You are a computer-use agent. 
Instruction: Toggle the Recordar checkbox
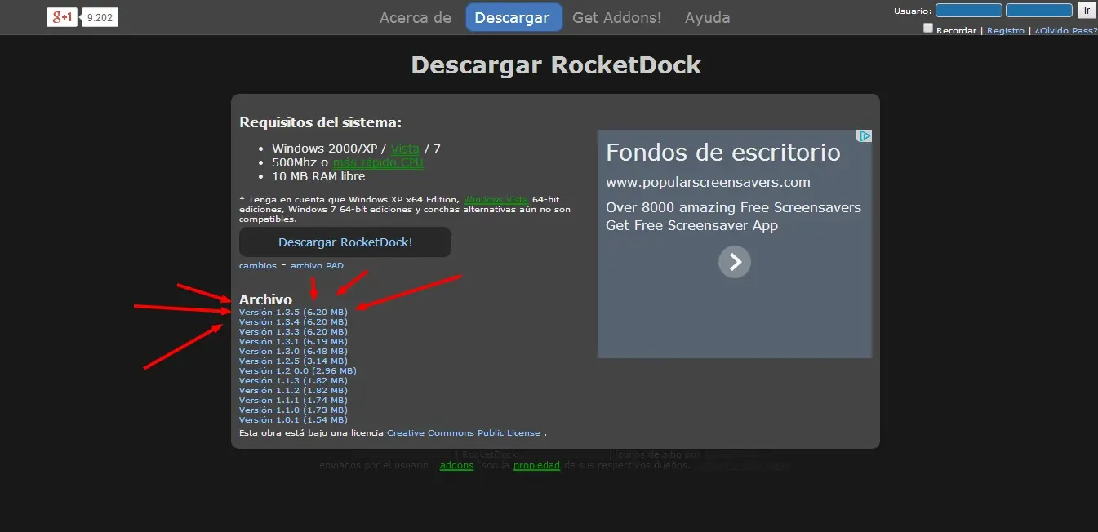pos(928,29)
